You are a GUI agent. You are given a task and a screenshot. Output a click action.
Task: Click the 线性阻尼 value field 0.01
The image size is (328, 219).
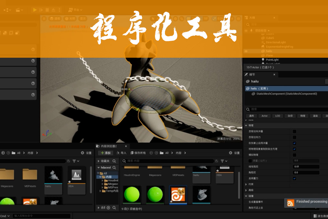306,167
